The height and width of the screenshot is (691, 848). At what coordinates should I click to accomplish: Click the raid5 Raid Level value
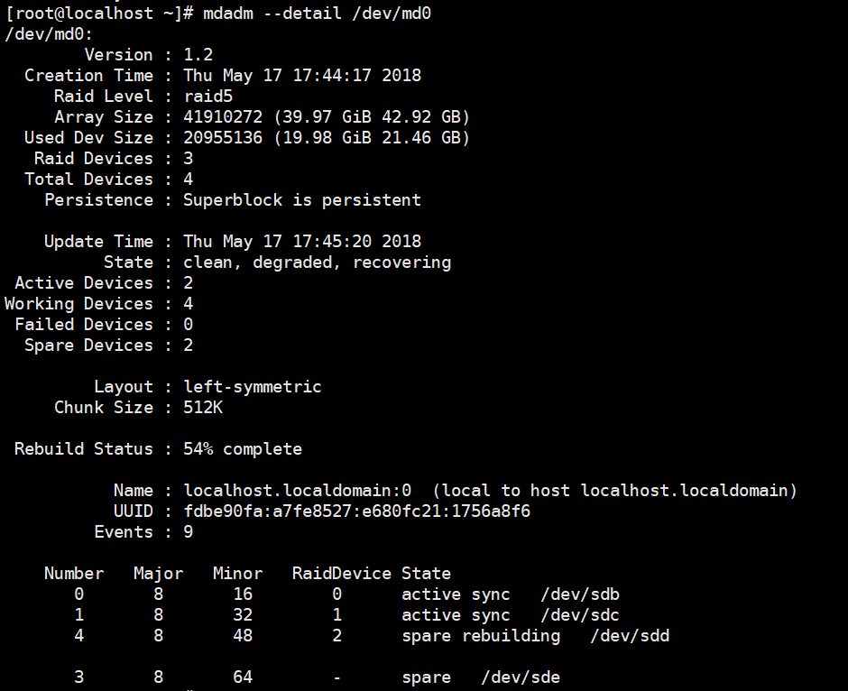[x=209, y=96]
